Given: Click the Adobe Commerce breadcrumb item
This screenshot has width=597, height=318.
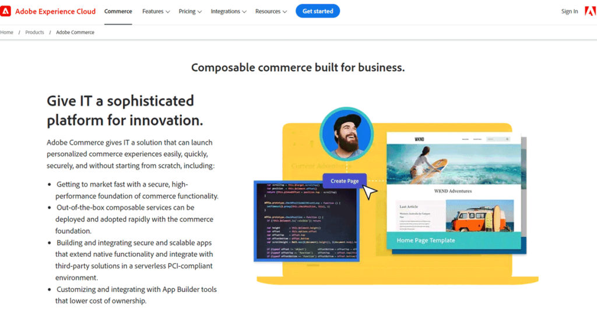Looking at the screenshot, I should point(75,33).
